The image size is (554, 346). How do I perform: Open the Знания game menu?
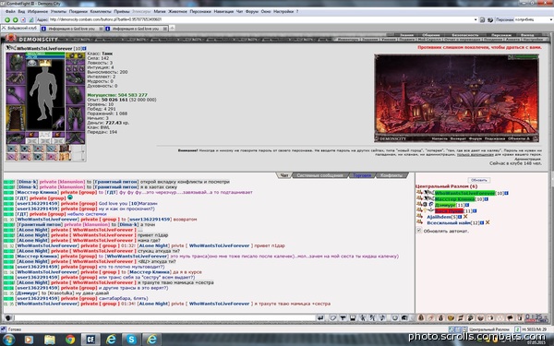pos(407,35)
